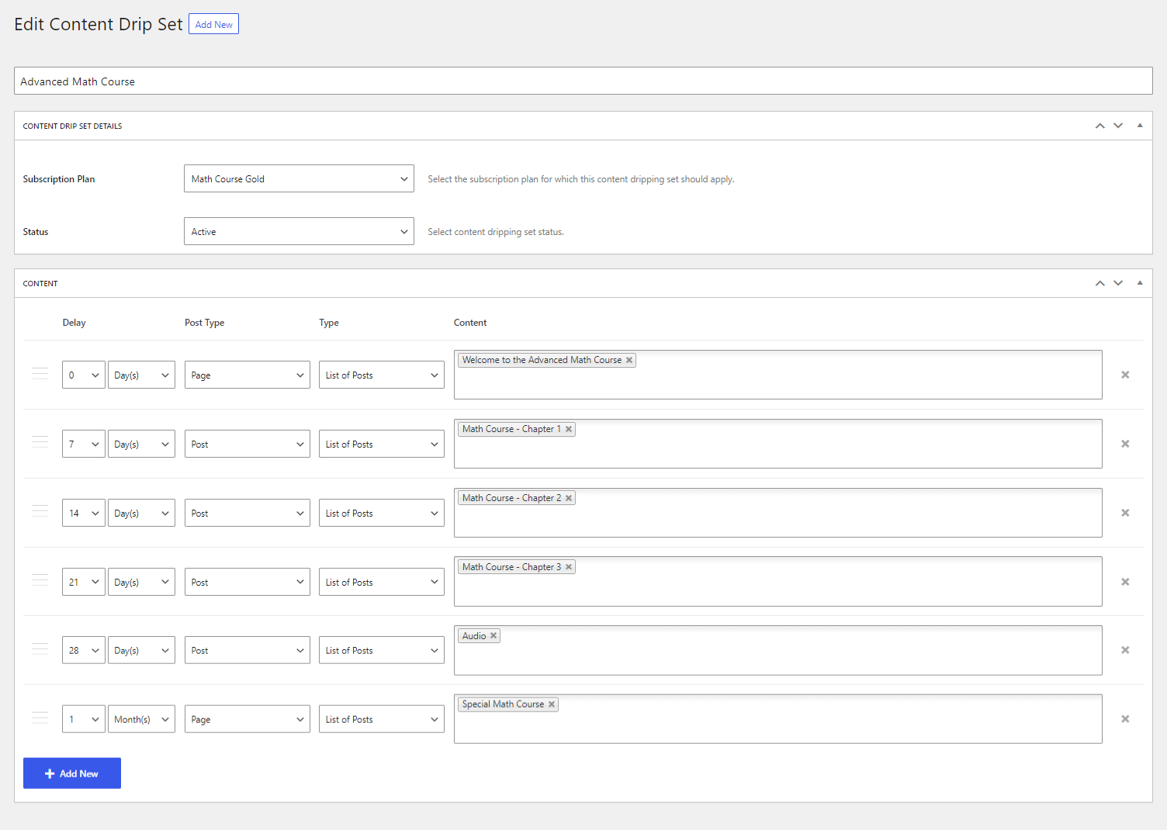Click the drag handle of the 0 Day(s) row
1167x830 pixels.
[x=40, y=374]
